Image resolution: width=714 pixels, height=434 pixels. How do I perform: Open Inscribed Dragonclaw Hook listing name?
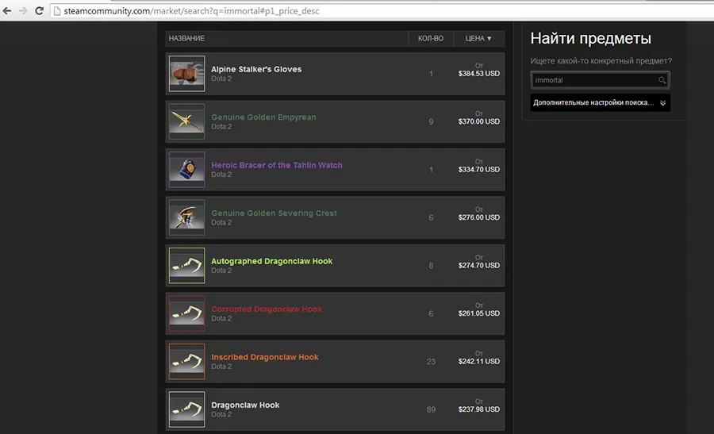coord(265,357)
